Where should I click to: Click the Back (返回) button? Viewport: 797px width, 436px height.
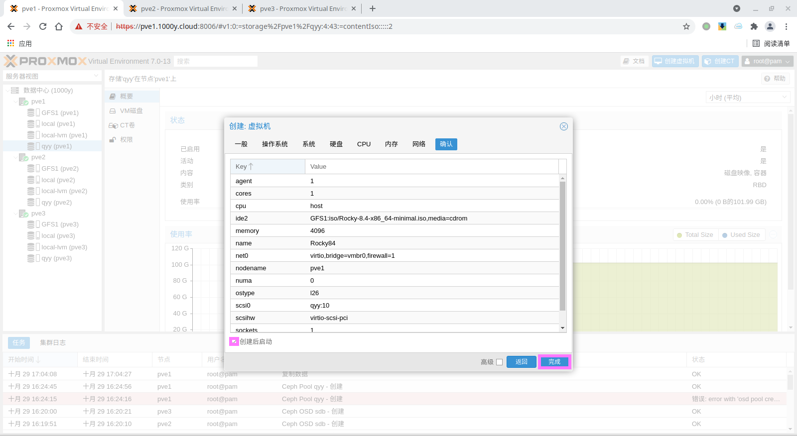click(x=521, y=362)
